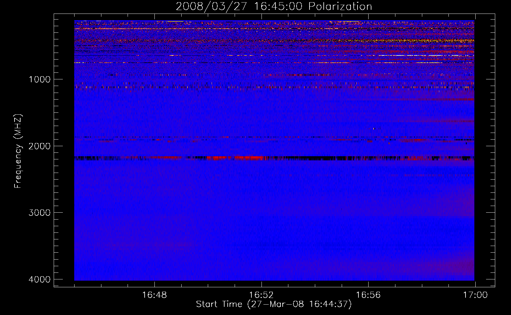Click the 17:00 time tick label
The width and height of the screenshot is (511, 315).
click(x=475, y=295)
